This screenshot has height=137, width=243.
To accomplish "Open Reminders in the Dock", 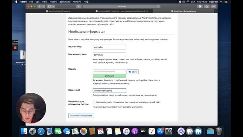I will coord(109,131).
